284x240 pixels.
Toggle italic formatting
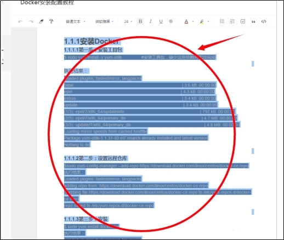[151, 21]
